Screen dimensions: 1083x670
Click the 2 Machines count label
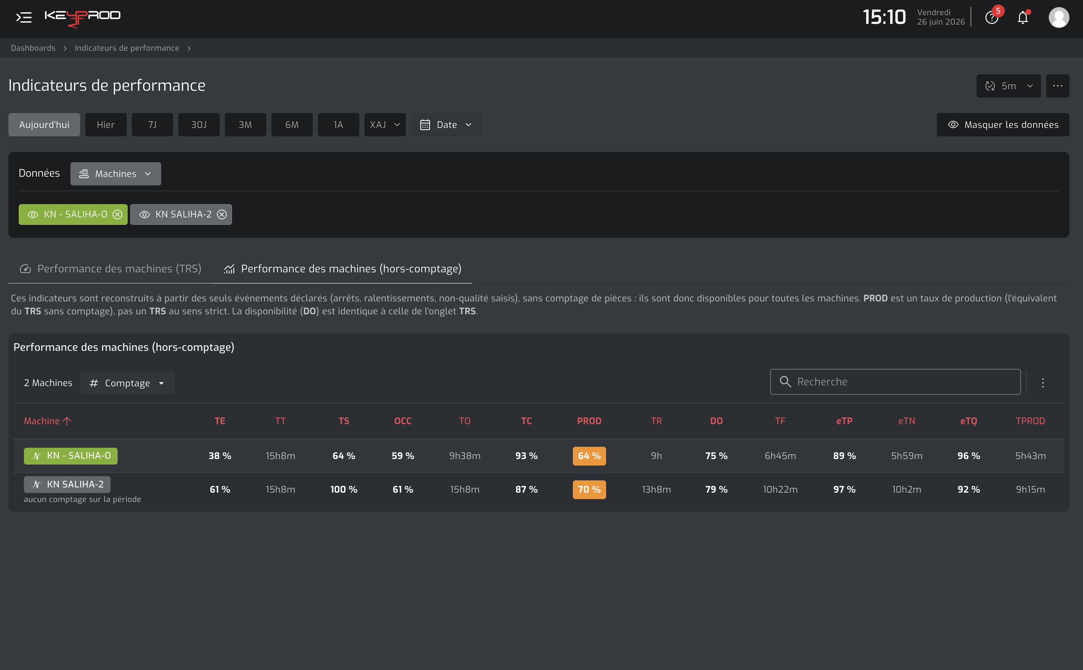[x=48, y=383]
